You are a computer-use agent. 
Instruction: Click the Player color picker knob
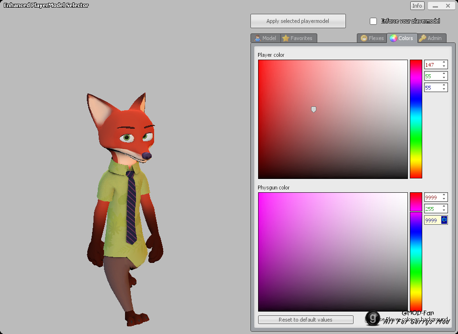(x=313, y=109)
